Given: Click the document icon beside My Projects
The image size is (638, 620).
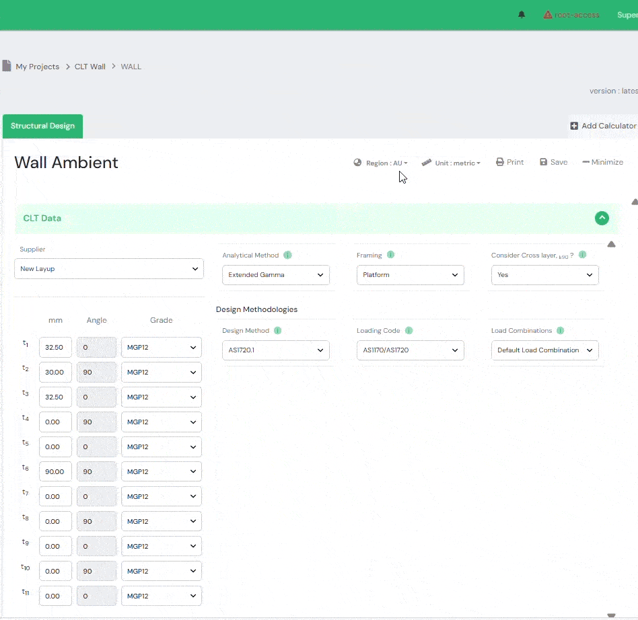Looking at the screenshot, I should (7, 66).
